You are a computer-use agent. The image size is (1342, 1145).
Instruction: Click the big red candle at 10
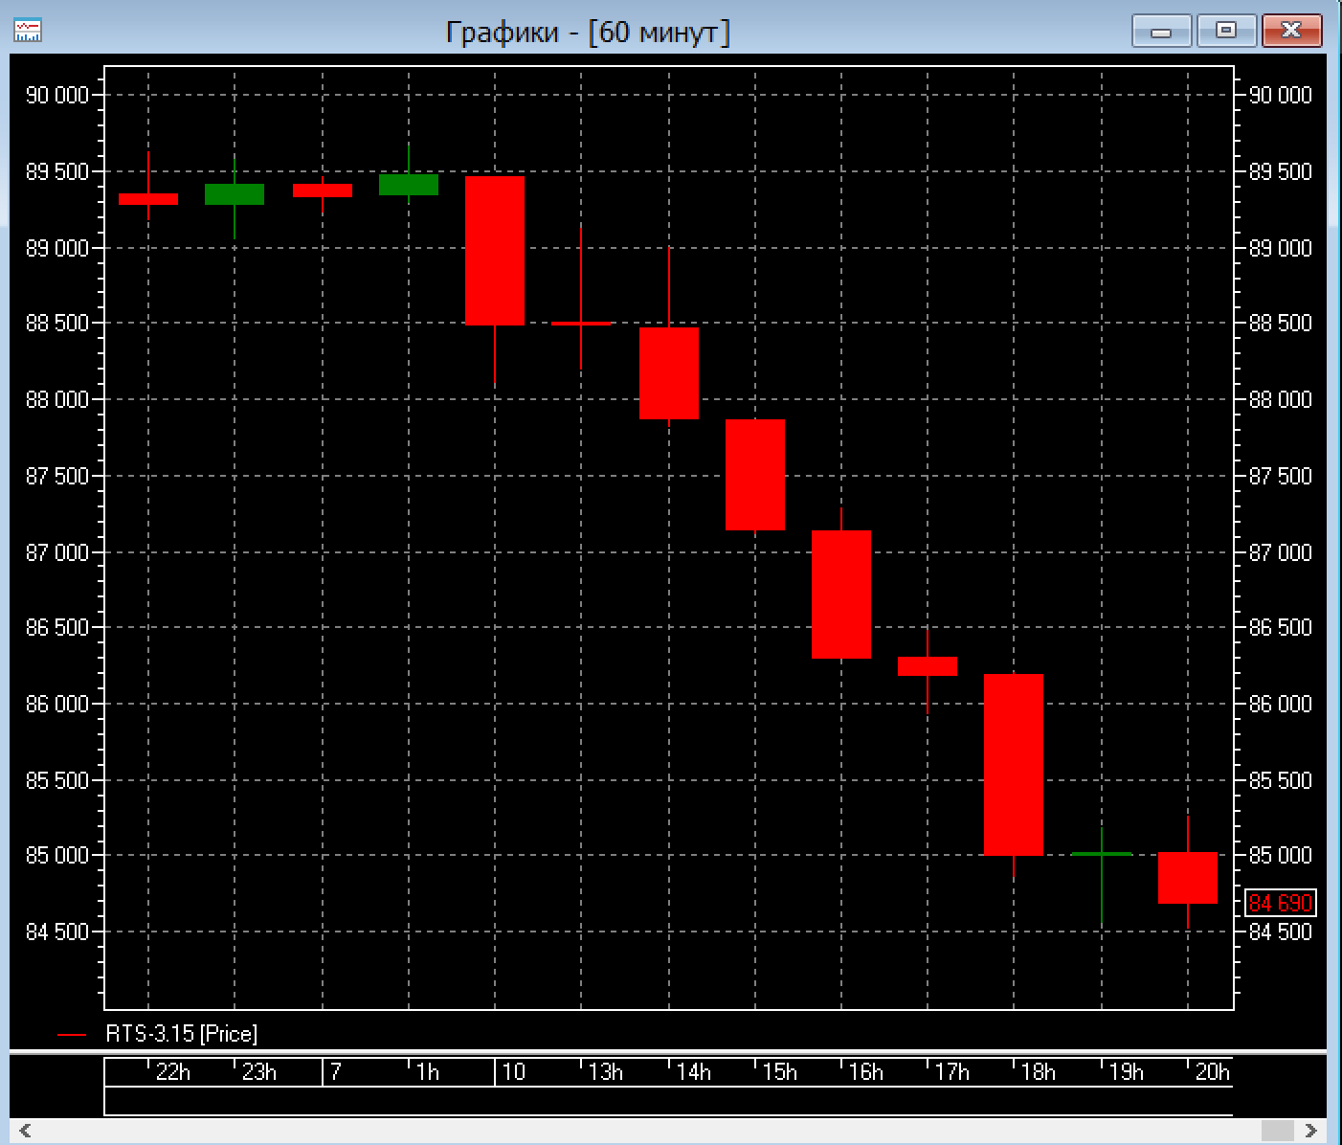tap(494, 251)
